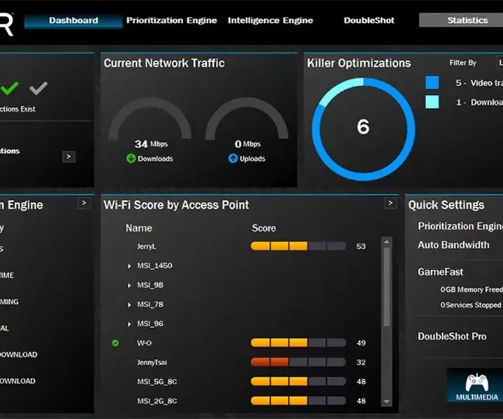Click the access point list scroll-down arrow
The height and width of the screenshot is (419, 503).
[x=386, y=402]
